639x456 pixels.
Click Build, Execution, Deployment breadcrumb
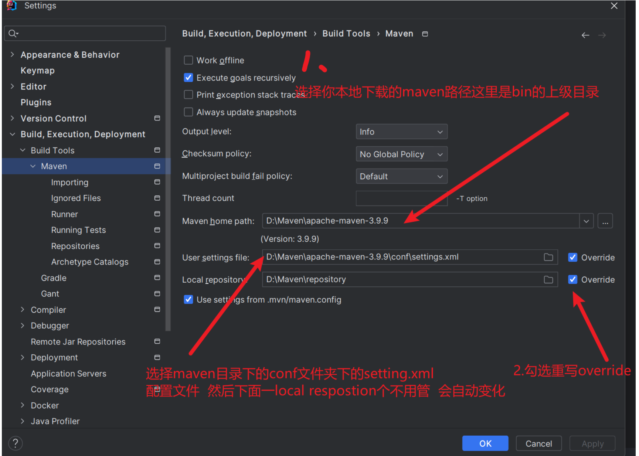[x=244, y=34]
